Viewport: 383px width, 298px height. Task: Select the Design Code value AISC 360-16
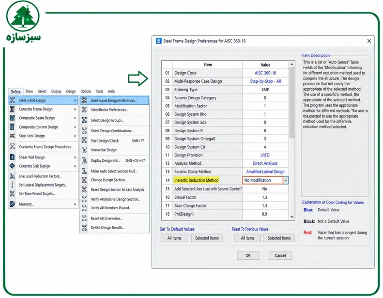click(265, 73)
